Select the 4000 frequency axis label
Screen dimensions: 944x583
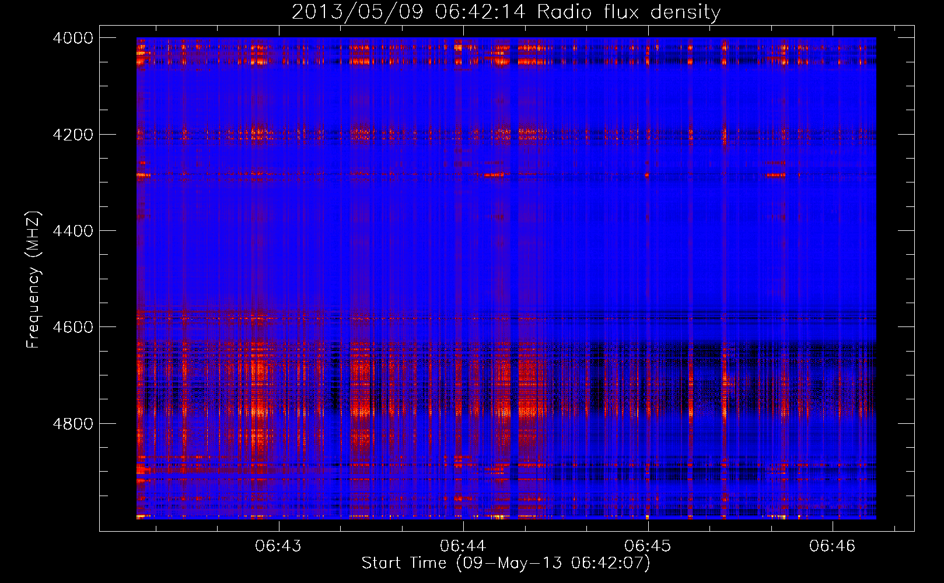[73, 38]
